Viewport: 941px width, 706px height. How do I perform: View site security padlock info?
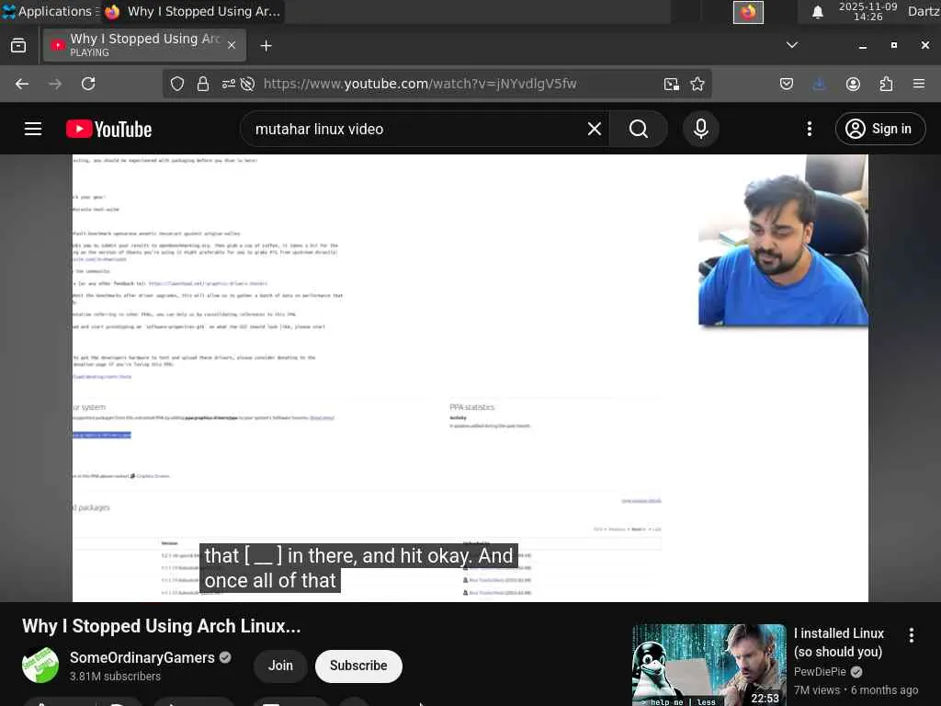[203, 84]
